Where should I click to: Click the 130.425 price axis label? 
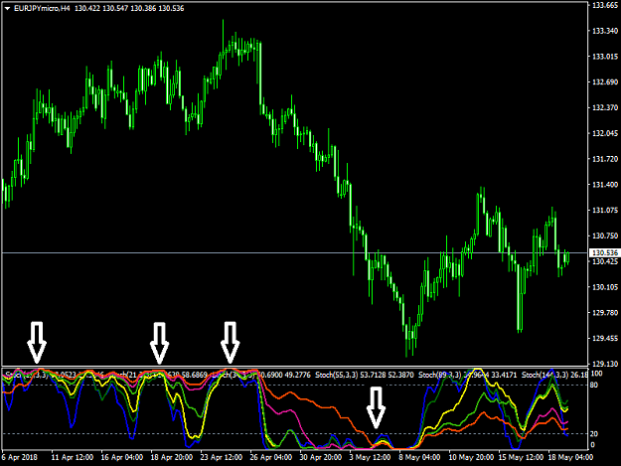[604, 261]
